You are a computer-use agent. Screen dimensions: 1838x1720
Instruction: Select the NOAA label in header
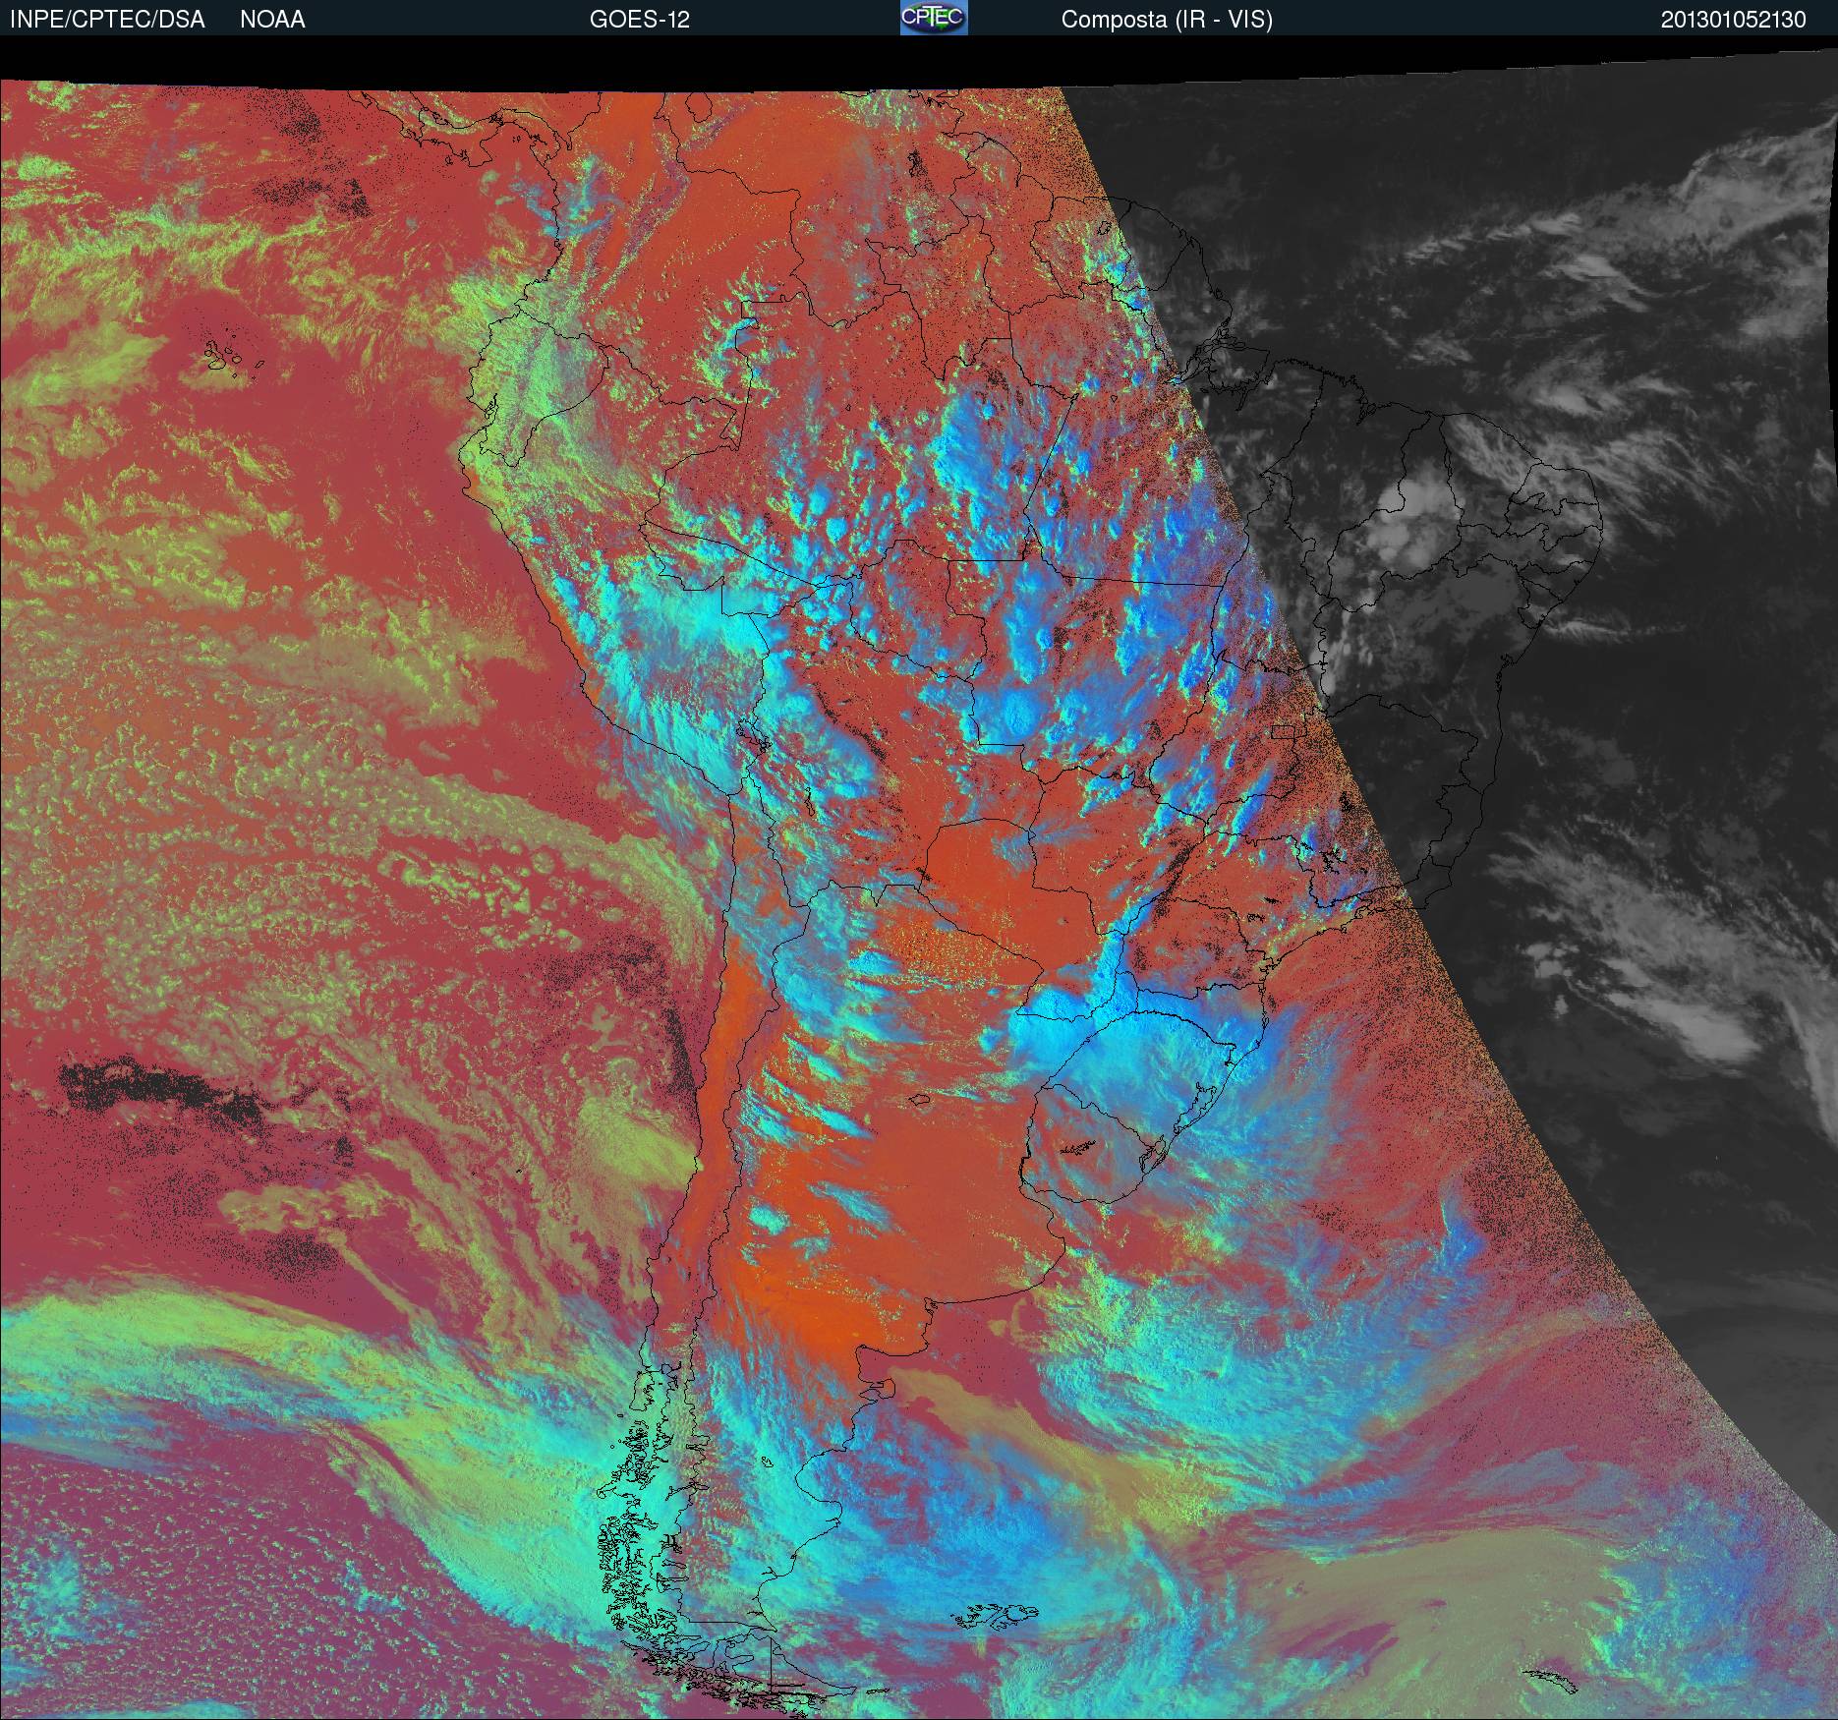(272, 20)
